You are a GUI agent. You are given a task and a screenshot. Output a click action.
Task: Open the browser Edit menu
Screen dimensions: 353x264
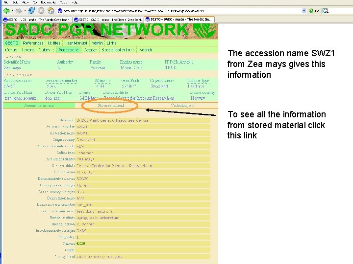pyautogui.click(x=15, y=2)
